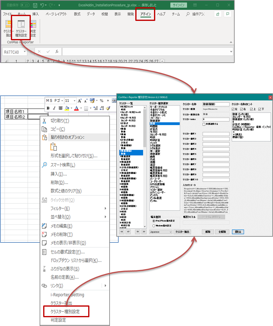Expand the Name Box dropdown arrow
The image size is (273, 326).
point(24,52)
